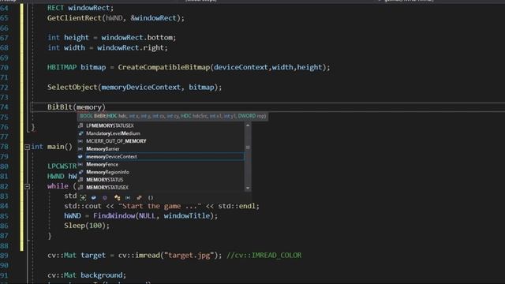Click line number 74 in the gutter

(5, 107)
